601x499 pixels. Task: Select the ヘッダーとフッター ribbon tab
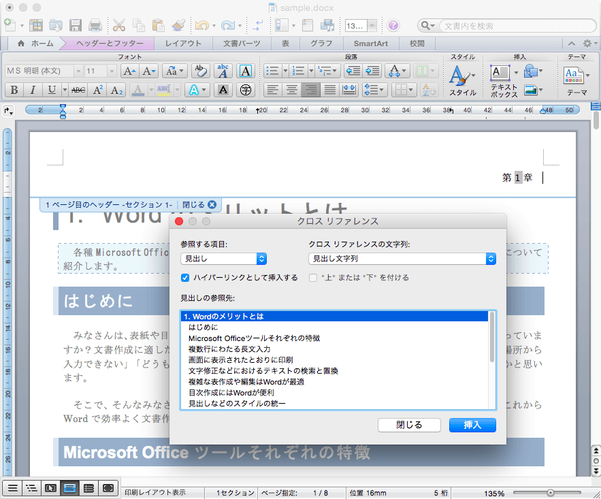110,44
